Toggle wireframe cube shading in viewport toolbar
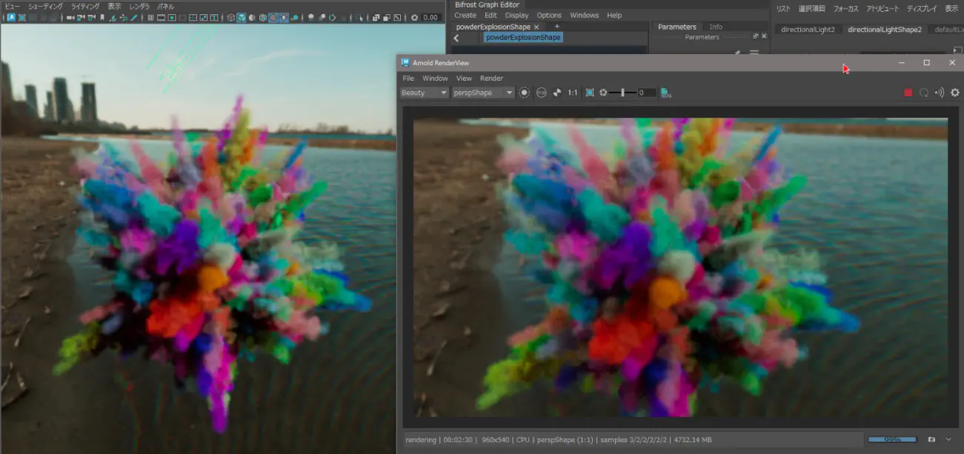964x454 pixels. tap(231, 17)
